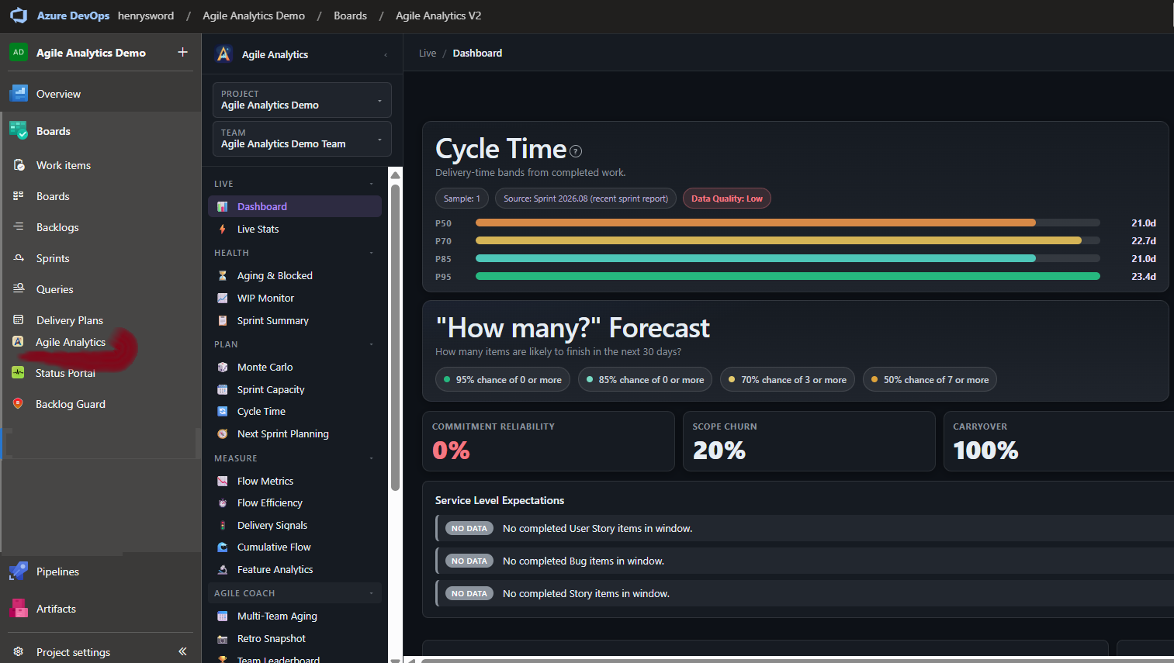
Task: Click the 70% chance of 3 or more pill
Action: [788, 379]
